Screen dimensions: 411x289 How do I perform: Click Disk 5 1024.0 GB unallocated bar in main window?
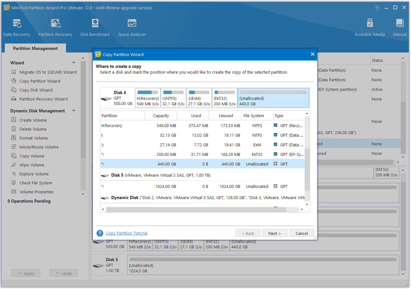pyautogui.click(x=263, y=265)
